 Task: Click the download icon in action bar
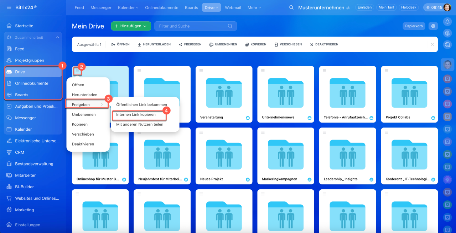click(x=140, y=45)
